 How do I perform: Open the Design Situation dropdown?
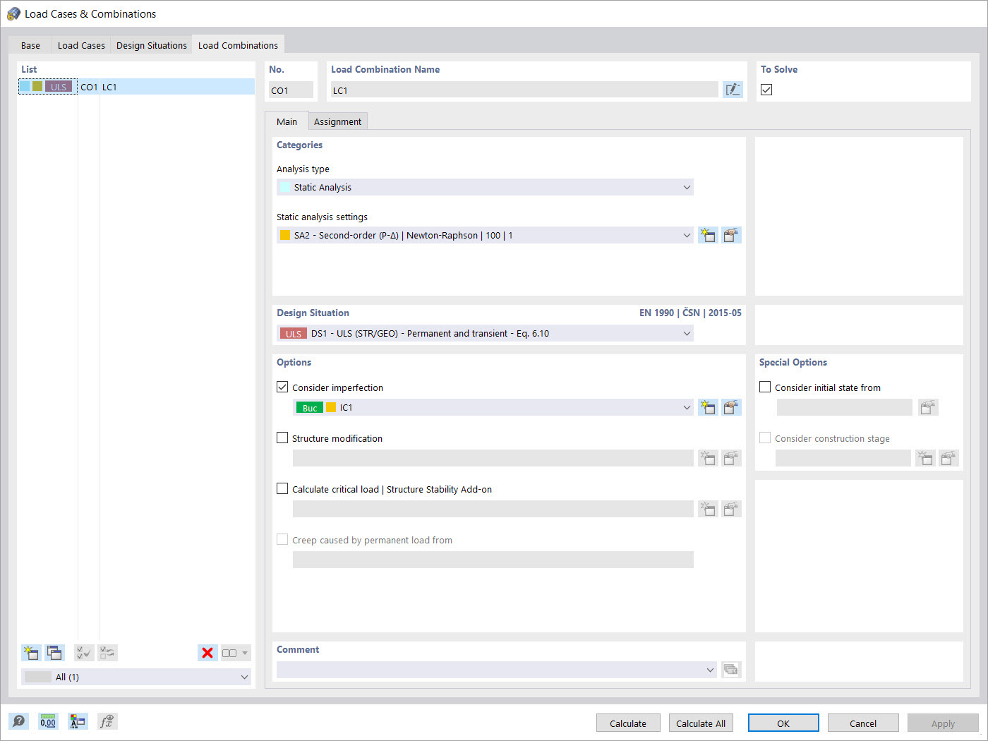(687, 333)
